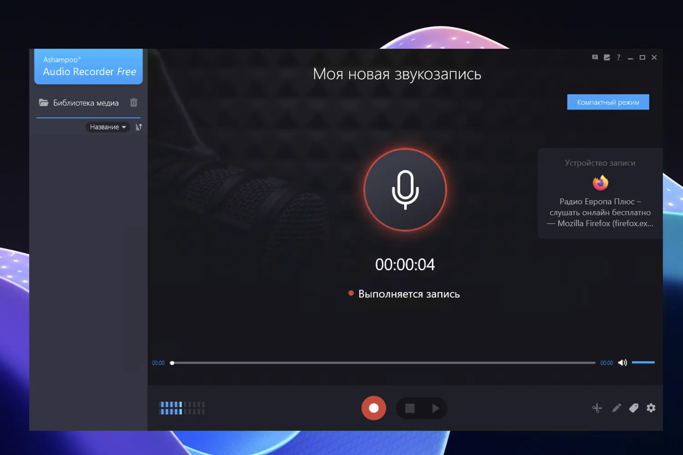Mute audio using the speaker icon
This screenshot has width=683, height=455.
point(622,363)
